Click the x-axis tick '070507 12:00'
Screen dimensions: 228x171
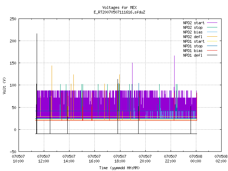click(43, 159)
